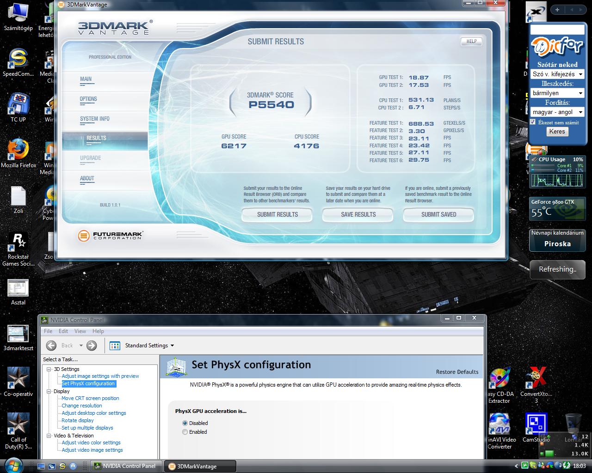Open the Számítógép desktop icon
Screen dimensions: 592x473
[x=18, y=18]
